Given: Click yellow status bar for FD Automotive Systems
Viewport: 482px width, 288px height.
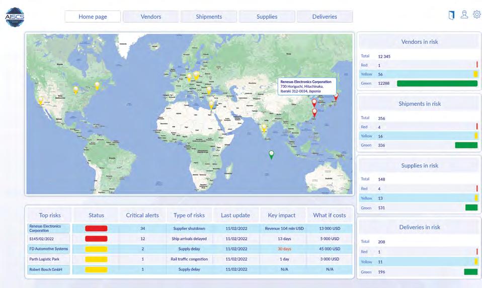Looking at the screenshot, I should click(x=96, y=249).
